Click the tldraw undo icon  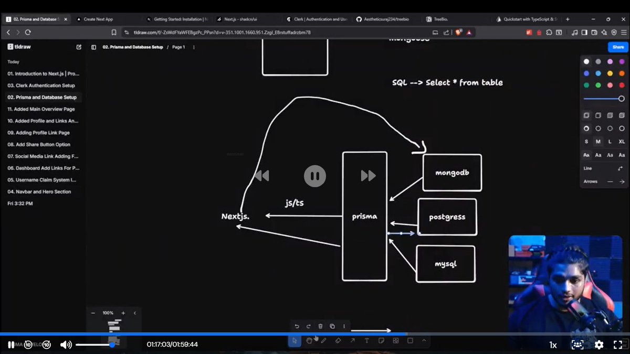(297, 326)
